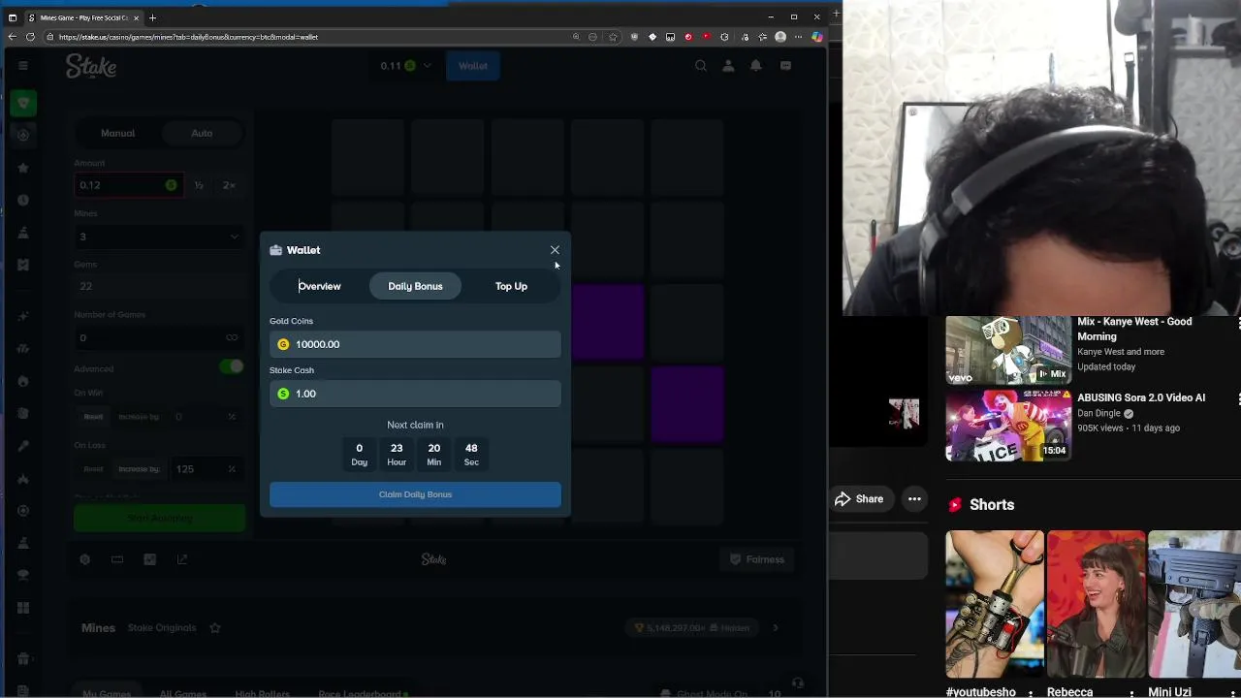Open the browser profile avatar
The width and height of the screenshot is (1241, 698).
[x=780, y=37]
